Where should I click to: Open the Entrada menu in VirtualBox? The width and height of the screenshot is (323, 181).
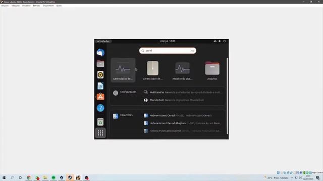pos(36,6)
